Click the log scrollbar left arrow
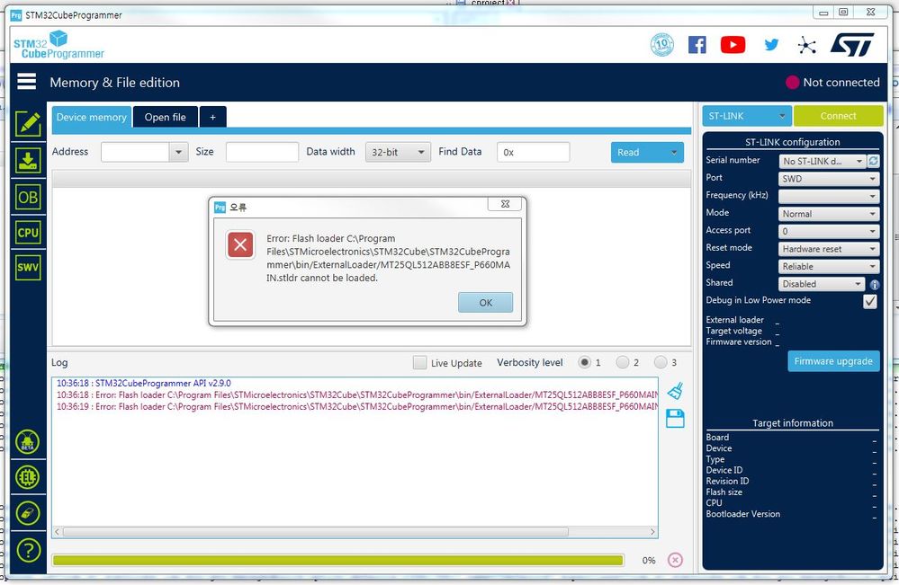Image resolution: width=899 pixels, height=585 pixels. tap(58, 532)
